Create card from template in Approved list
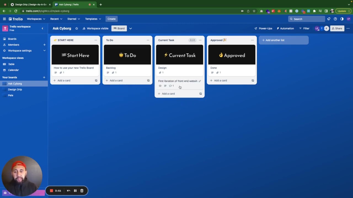The height and width of the screenshot is (198, 353). (253, 81)
